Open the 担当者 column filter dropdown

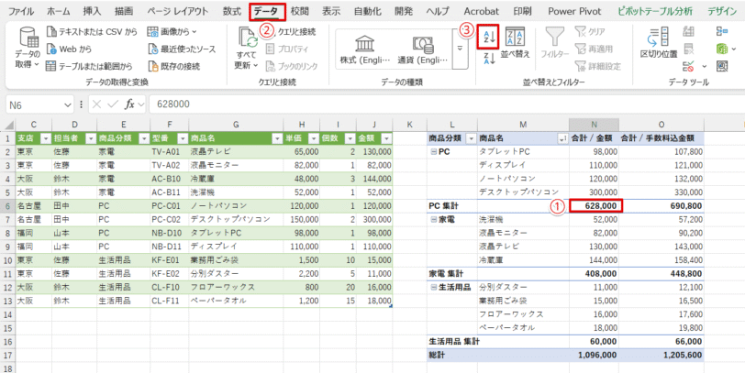pyautogui.click(x=90, y=138)
